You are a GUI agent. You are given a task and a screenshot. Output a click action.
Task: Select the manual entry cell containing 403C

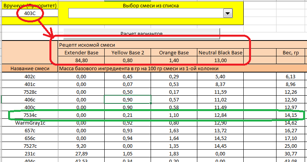tap(30, 13)
